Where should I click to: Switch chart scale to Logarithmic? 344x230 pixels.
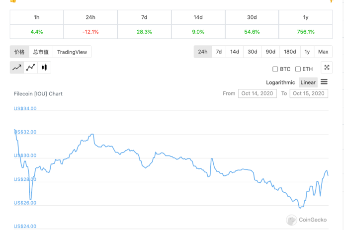click(280, 82)
